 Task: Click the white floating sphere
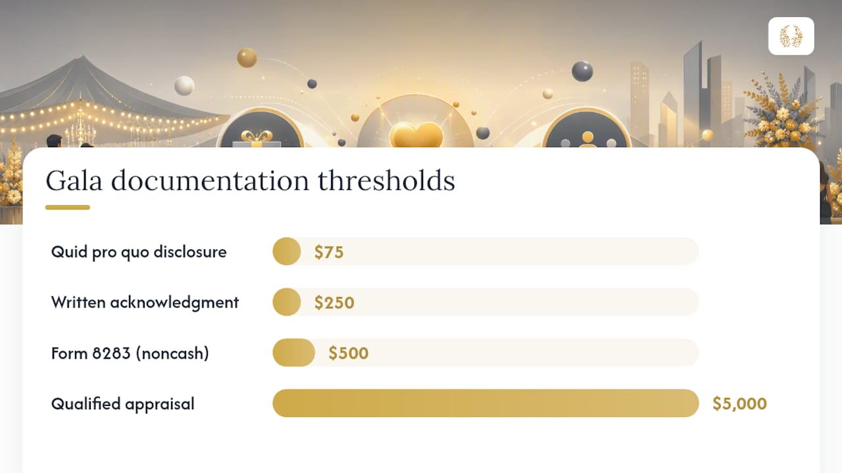(x=184, y=86)
